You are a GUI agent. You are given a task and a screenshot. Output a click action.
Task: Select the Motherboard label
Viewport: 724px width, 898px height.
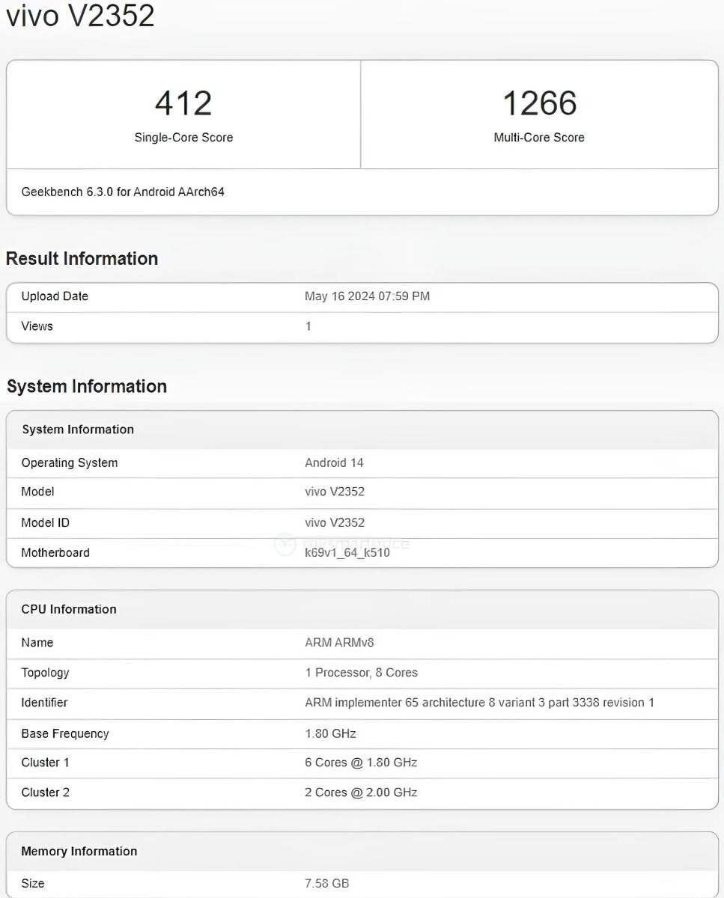tap(55, 552)
